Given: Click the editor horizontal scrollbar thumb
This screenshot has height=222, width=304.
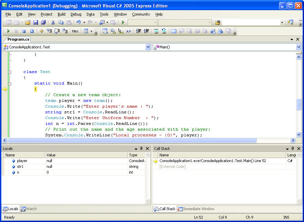Looking at the screenshot, I should [x=132, y=140].
